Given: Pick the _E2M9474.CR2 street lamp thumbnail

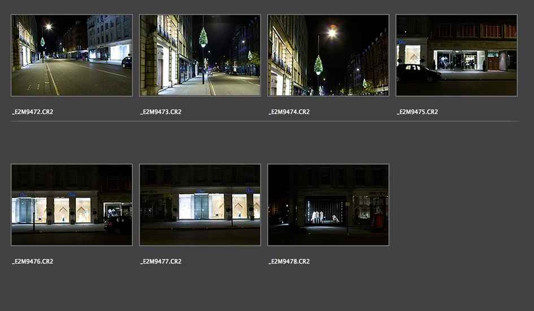Looking at the screenshot, I should click(x=328, y=55).
